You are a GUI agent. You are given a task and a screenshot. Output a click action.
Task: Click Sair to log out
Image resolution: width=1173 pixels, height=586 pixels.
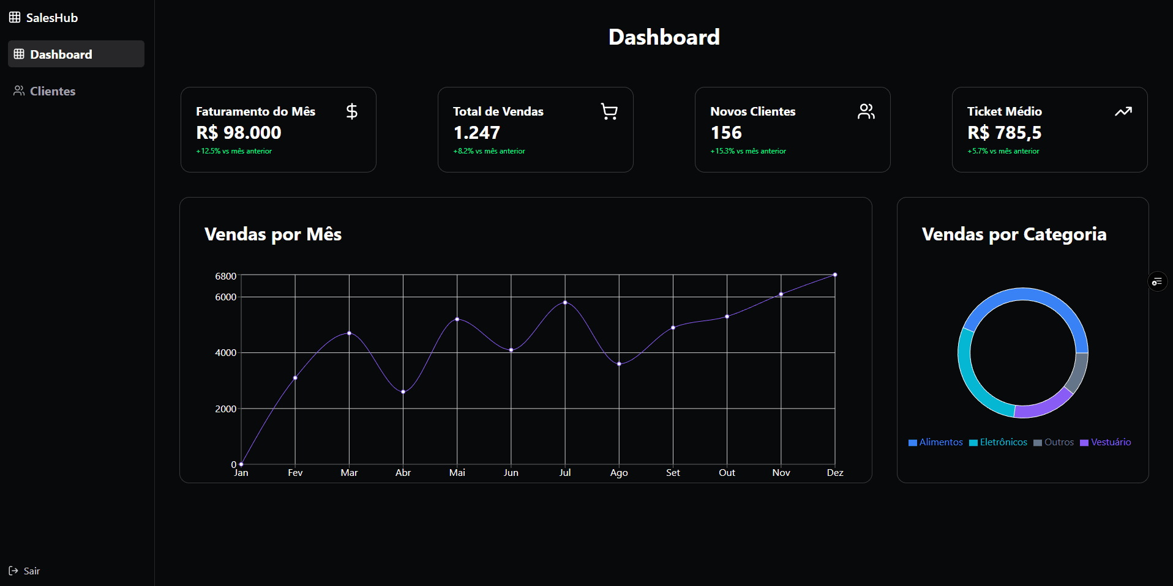(x=31, y=571)
